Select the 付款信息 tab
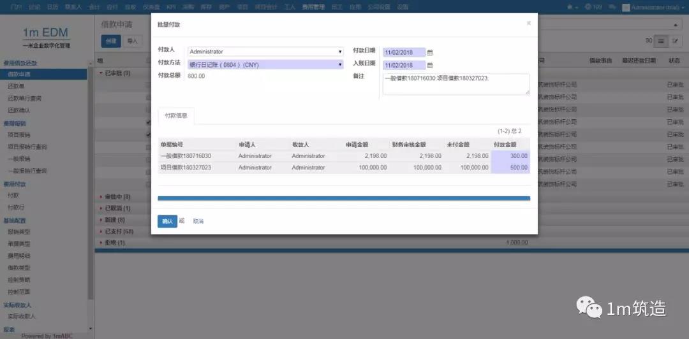The width and height of the screenshot is (689, 339). (176, 116)
